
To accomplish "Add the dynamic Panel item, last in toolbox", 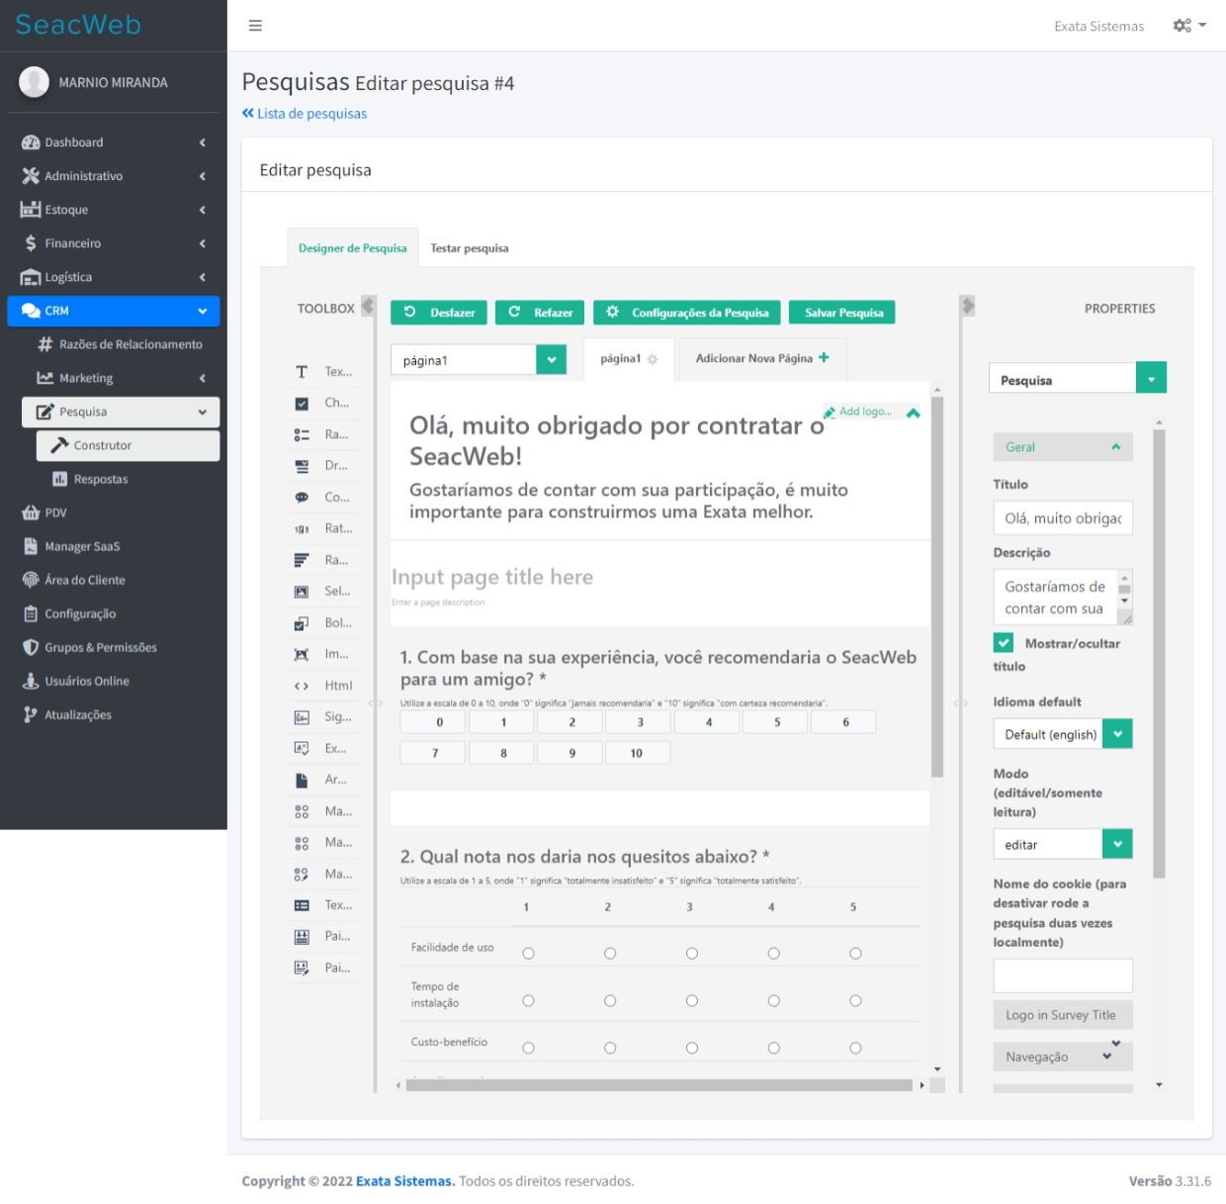I will [x=323, y=968].
